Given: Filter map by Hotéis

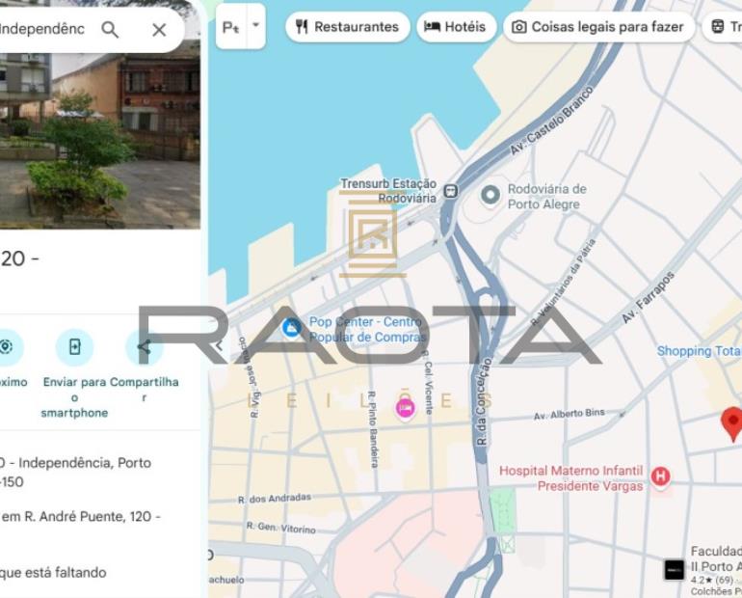Looking at the screenshot, I should [x=456, y=27].
